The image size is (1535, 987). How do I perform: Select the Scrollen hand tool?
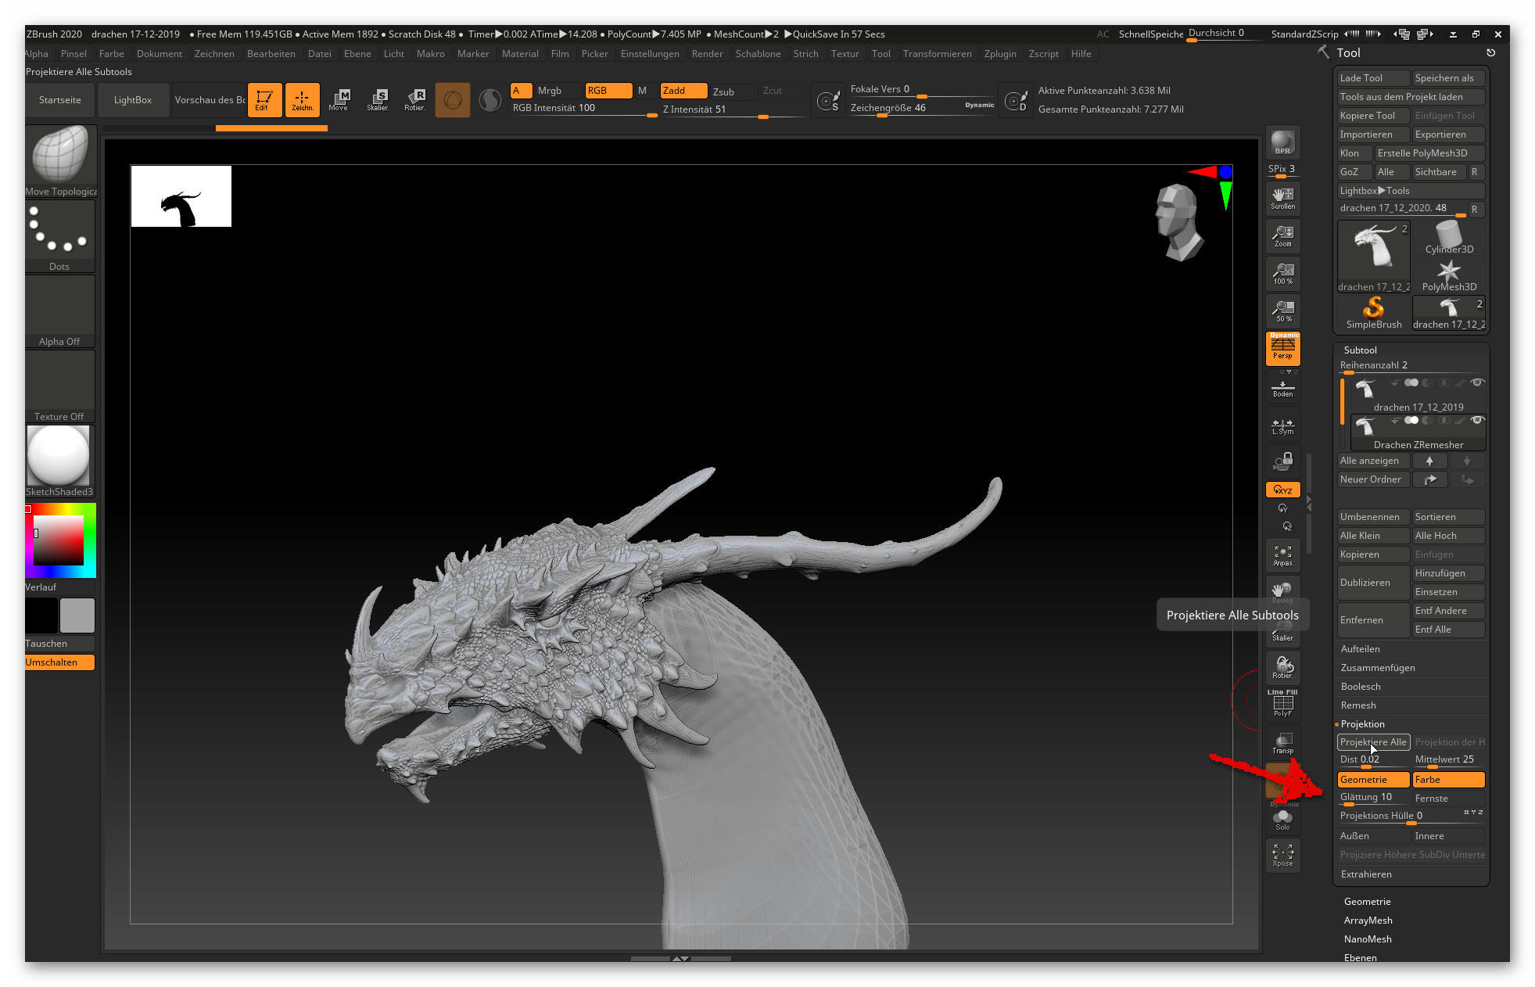click(1282, 198)
